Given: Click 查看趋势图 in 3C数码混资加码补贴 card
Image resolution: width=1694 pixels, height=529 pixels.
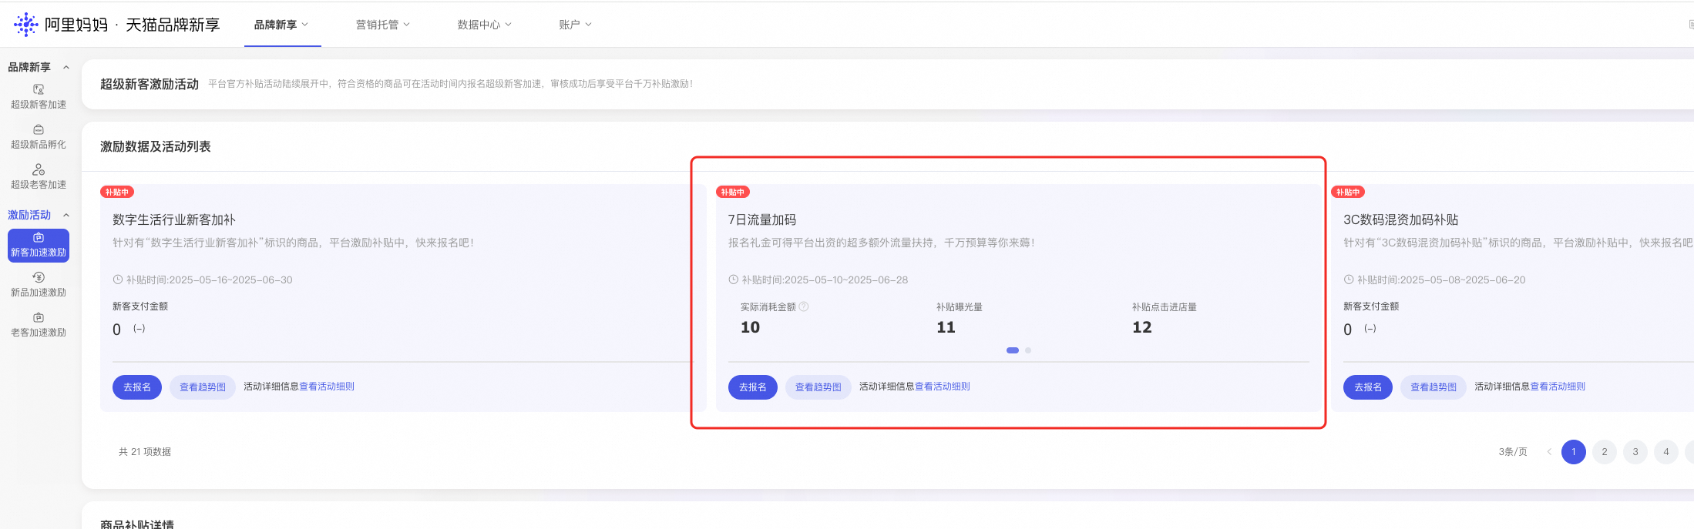Looking at the screenshot, I should click(1434, 387).
